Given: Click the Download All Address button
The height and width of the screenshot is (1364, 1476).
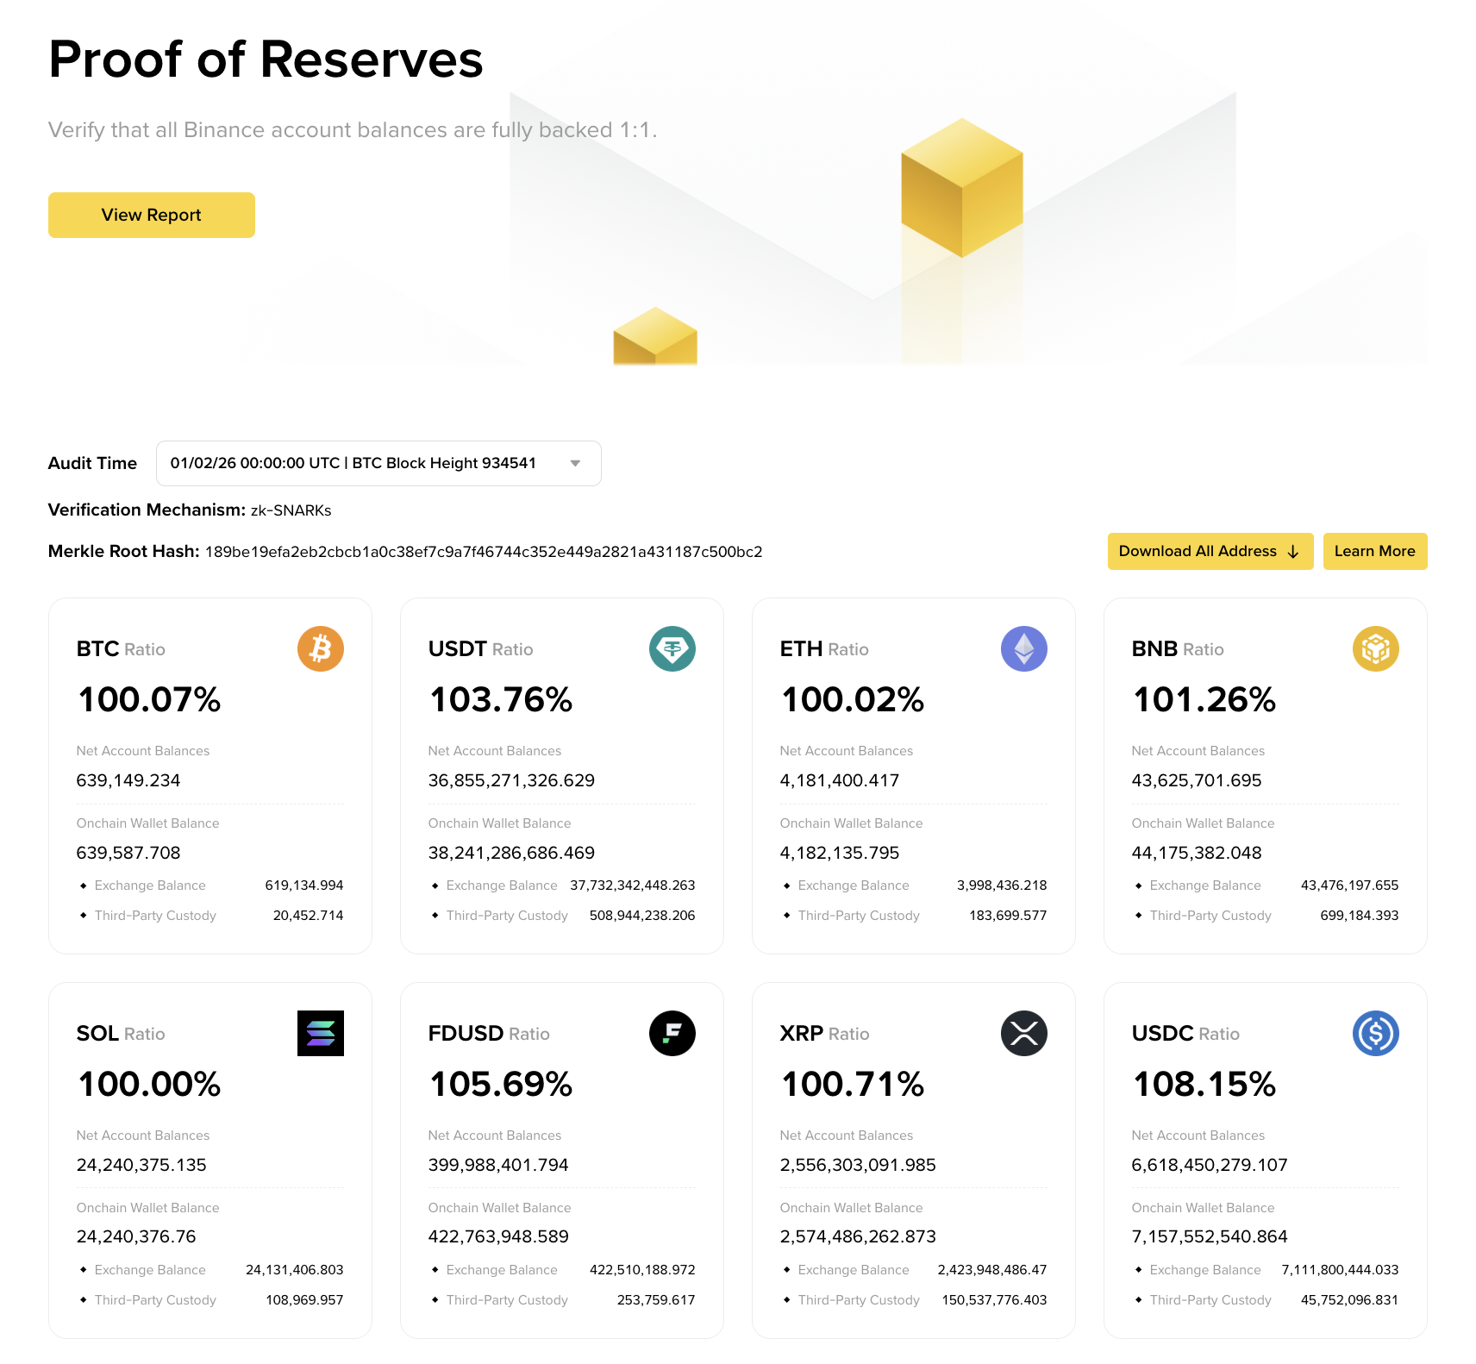Looking at the screenshot, I should click(1209, 551).
